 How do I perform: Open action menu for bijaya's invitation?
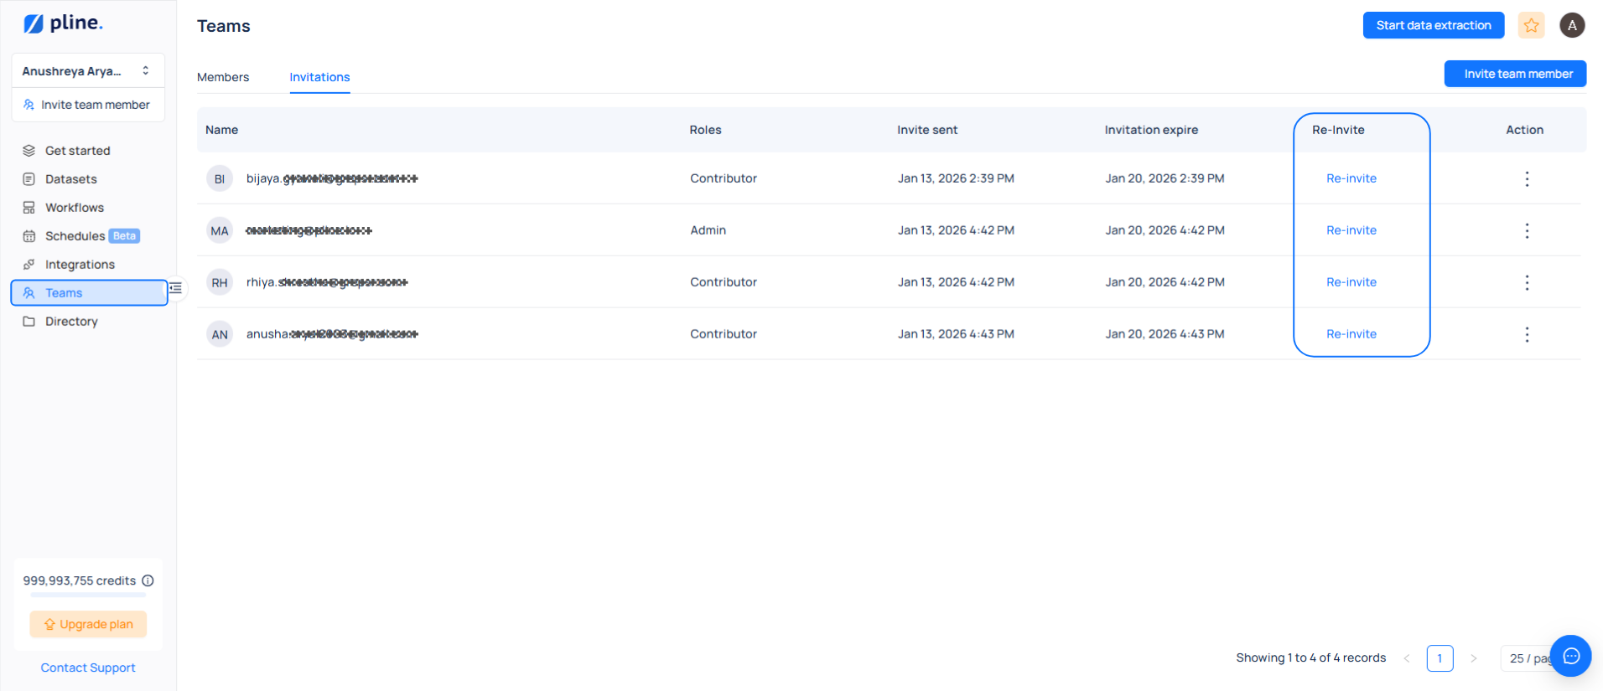tap(1527, 178)
